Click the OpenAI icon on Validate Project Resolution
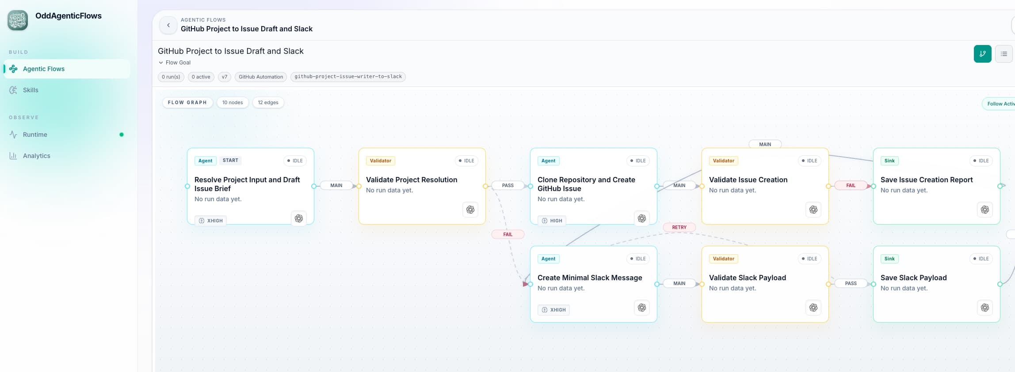Screen dimensions: 1015x372 (x=470, y=210)
